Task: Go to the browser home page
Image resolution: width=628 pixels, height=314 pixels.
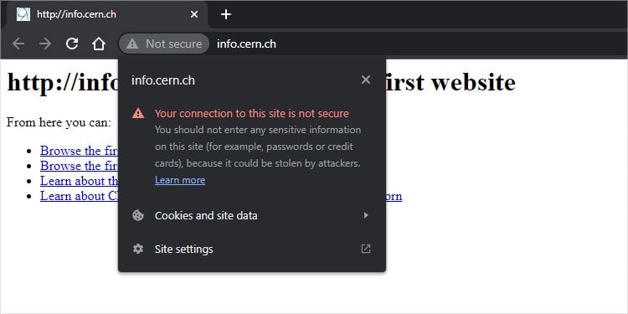Action: coord(99,44)
